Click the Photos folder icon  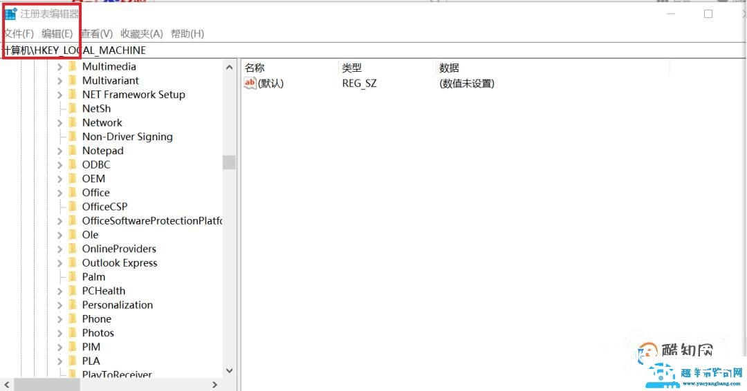tap(73, 333)
